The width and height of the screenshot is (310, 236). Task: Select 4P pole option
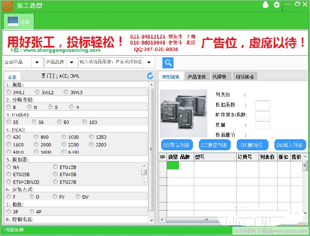tap(32, 211)
